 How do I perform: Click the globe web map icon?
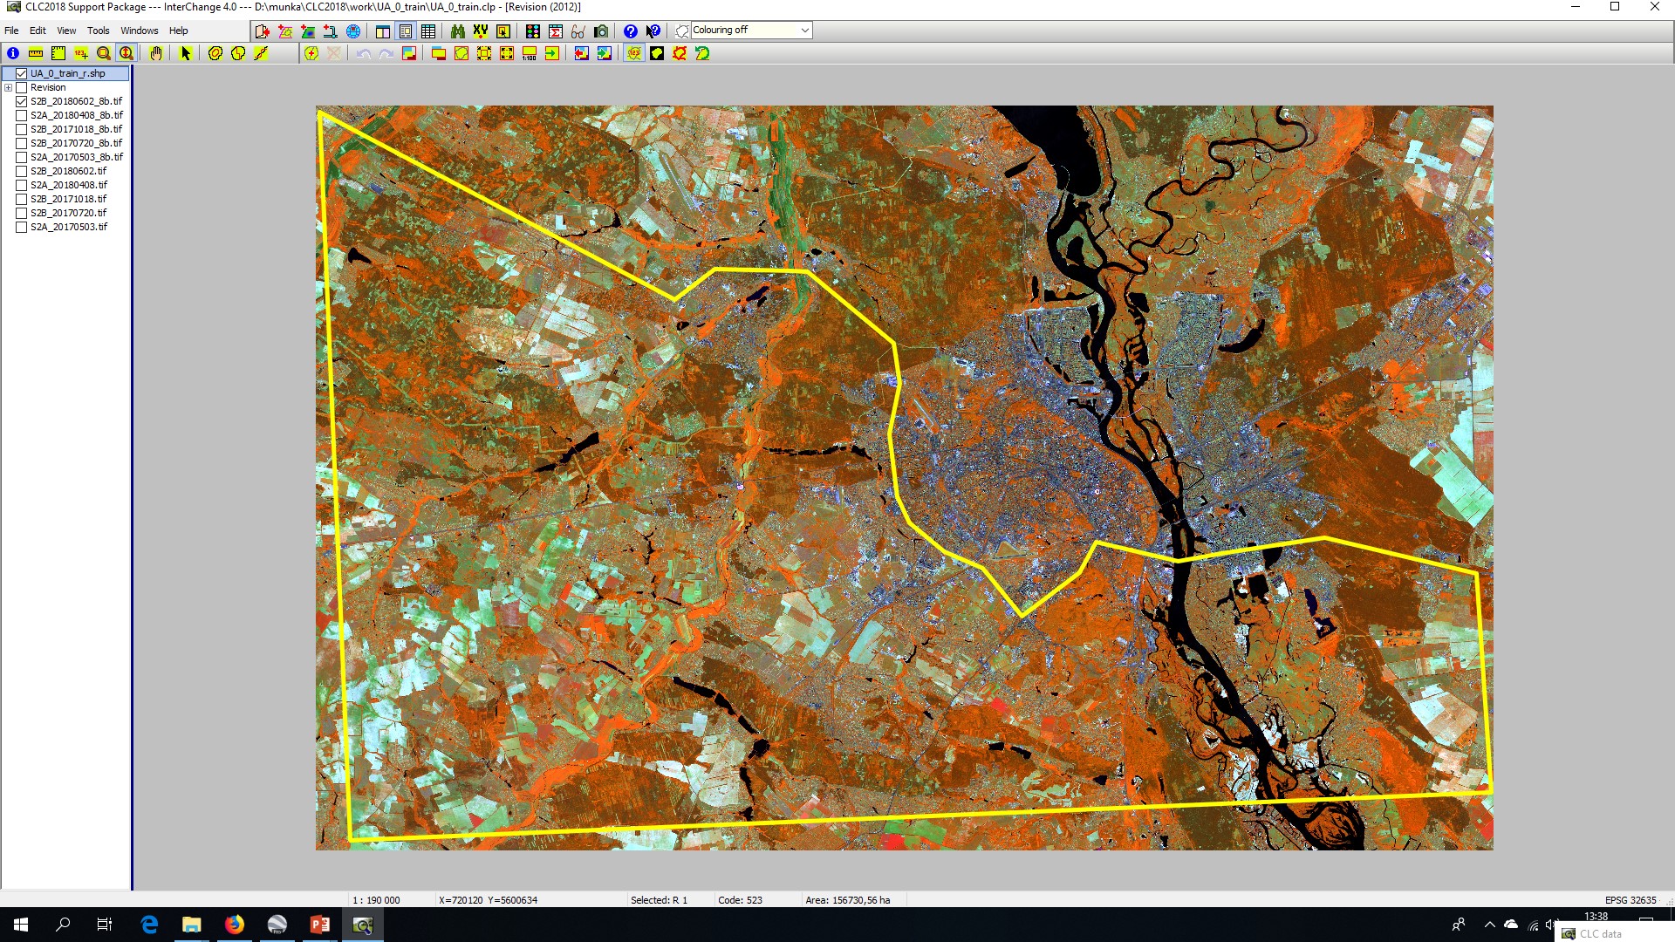(x=353, y=31)
